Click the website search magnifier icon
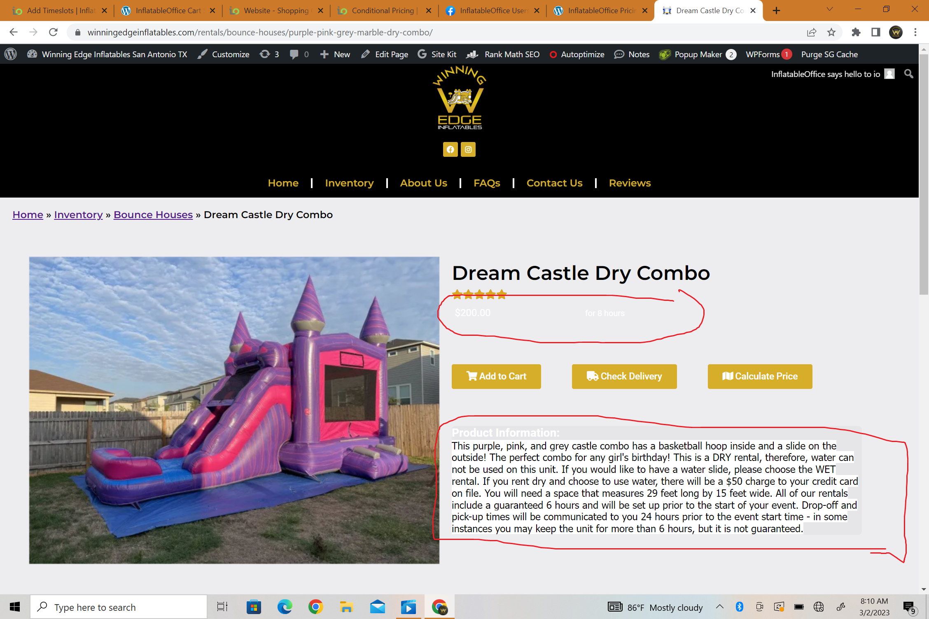The image size is (929, 619). click(908, 74)
